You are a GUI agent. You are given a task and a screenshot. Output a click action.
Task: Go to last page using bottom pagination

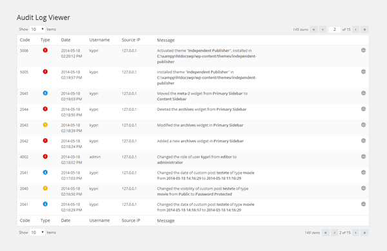[364, 232]
